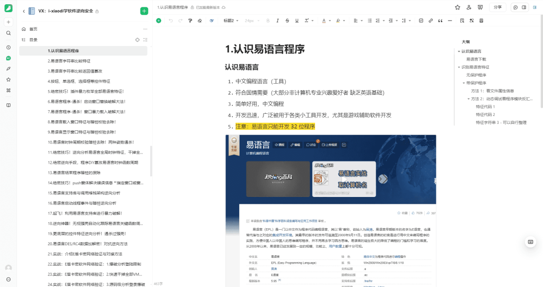This screenshot has height=287, width=543.
Task: Click the blockquote icon in toolbar
Action: 440,21
